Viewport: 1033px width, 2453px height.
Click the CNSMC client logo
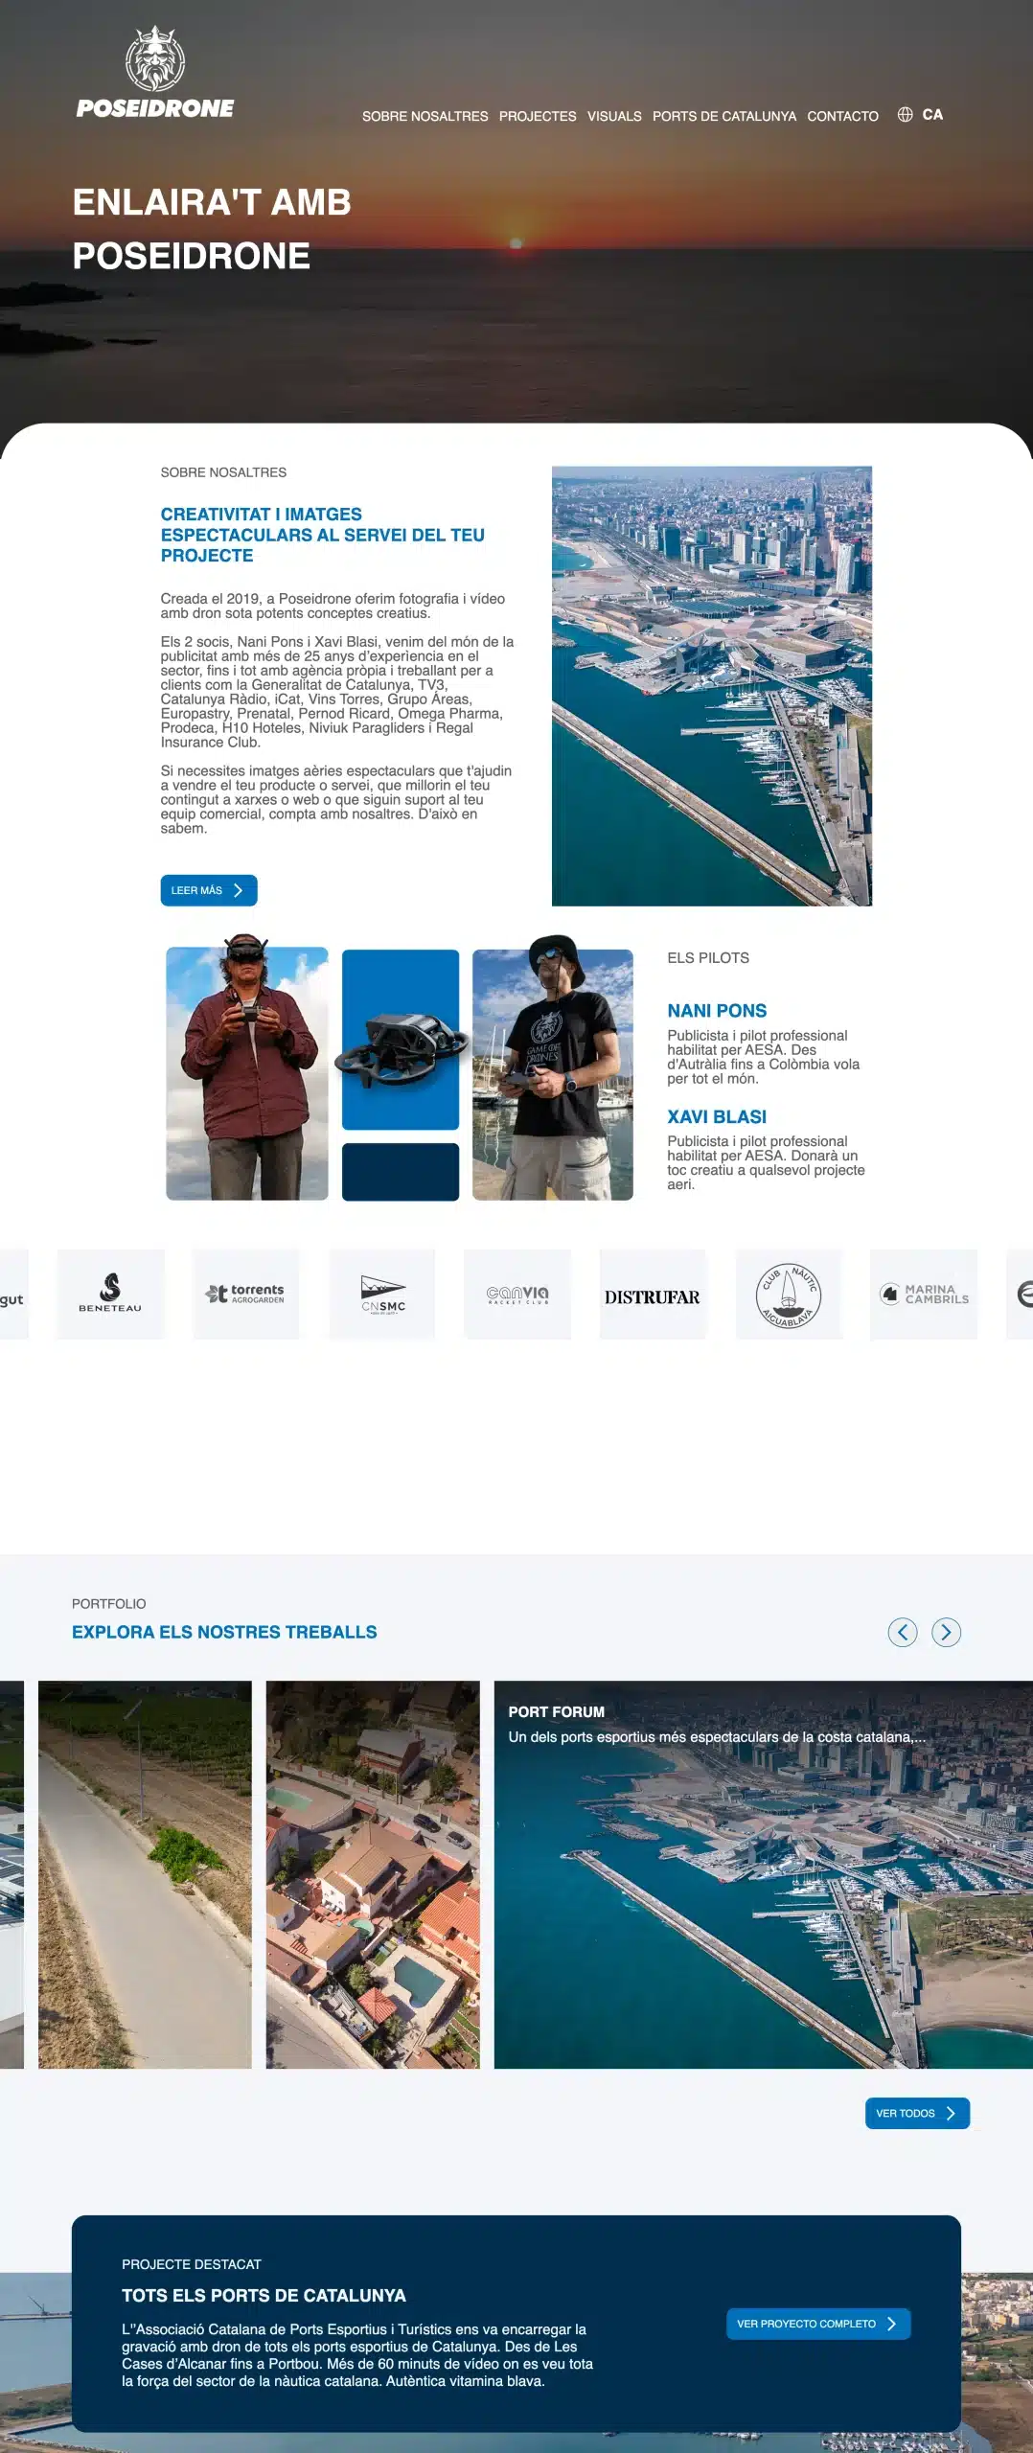382,1294
